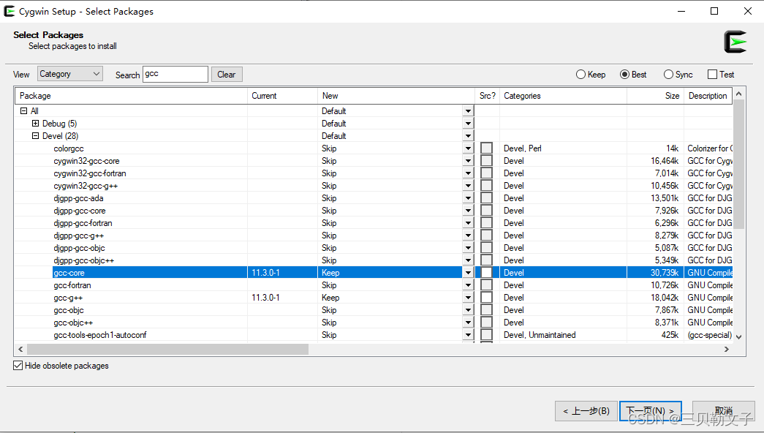Open the New dropdown for gcc-g++

tap(468, 298)
